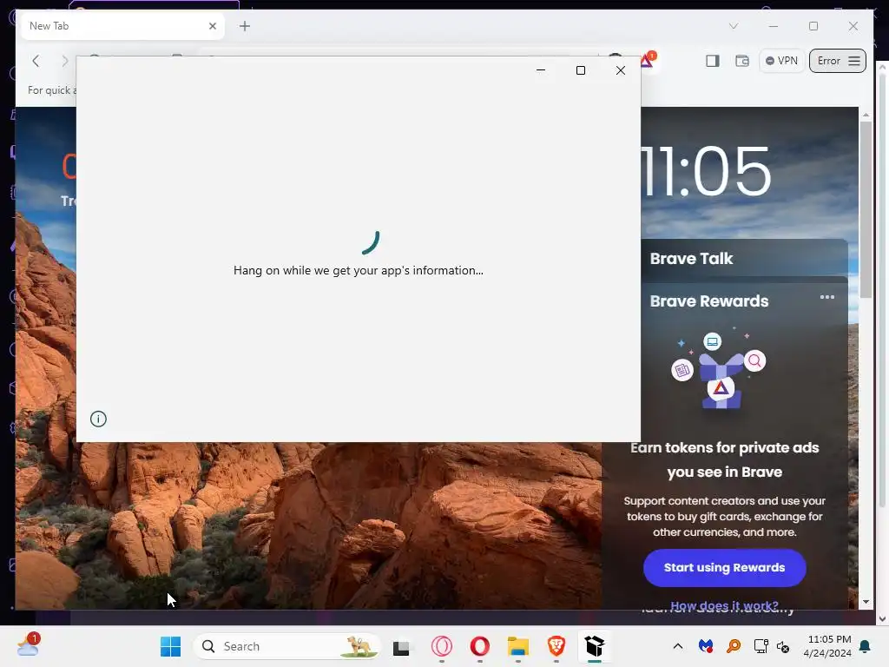Open a new tab with the plus button
Viewport: 889px width, 667px height.
pyautogui.click(x=244, y=26)
